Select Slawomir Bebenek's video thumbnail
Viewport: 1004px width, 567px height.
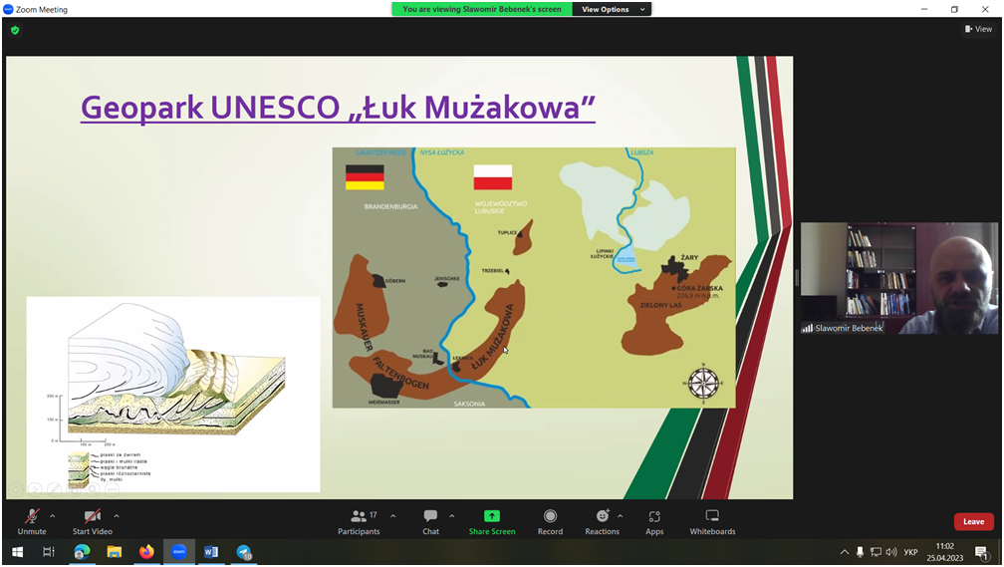(898, 278)
